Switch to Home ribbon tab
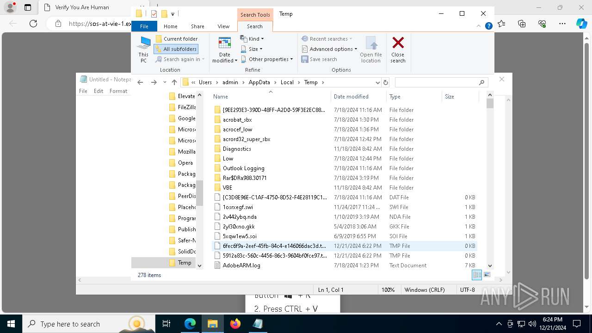Screen dimensions: 592x333 point(171,26)
